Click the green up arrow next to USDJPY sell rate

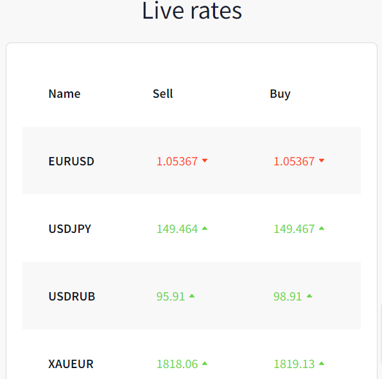click(x=205, y=228)
